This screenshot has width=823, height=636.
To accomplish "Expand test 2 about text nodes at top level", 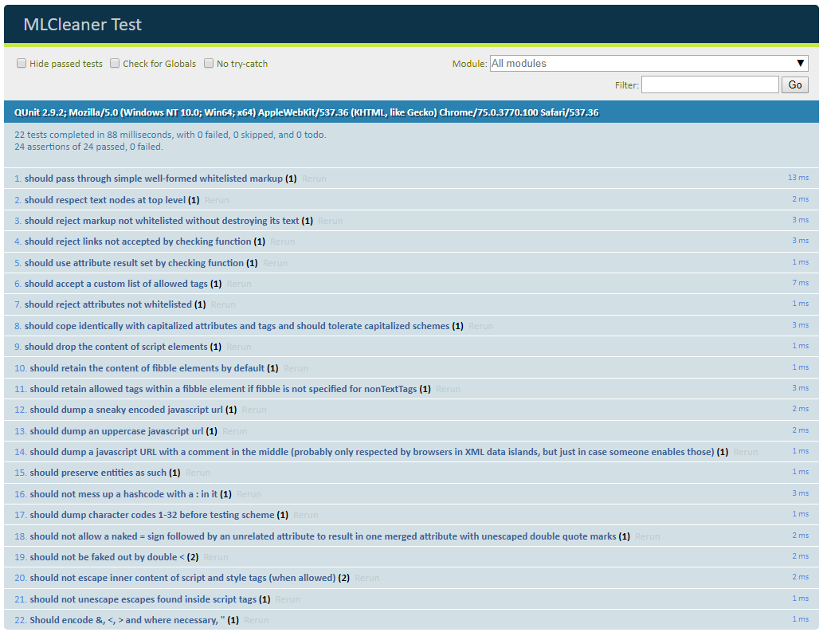I will [x=105, y=200].
